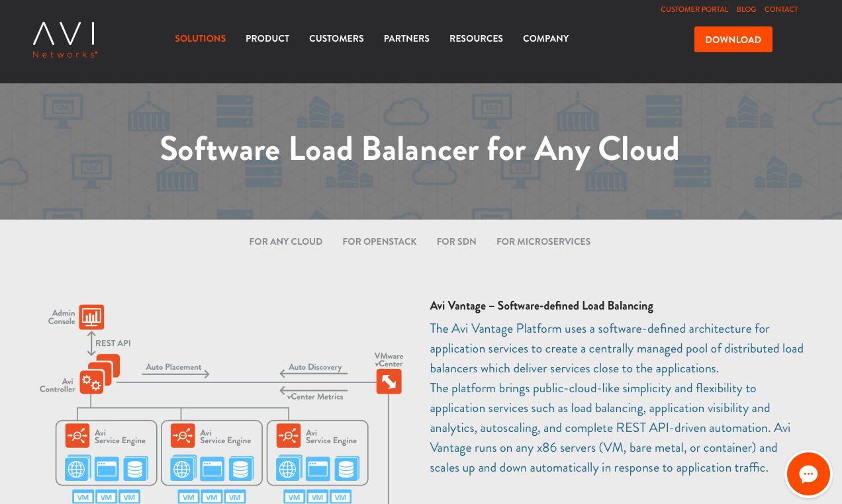Click the 'Admin Console' diagram label

click(62, 317)
